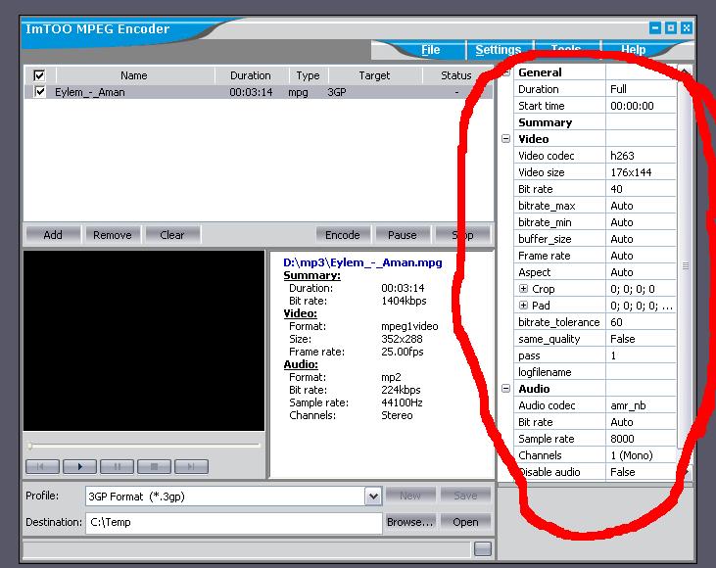716x568 pixels.
Task: Click the bitrate_min Auto value
Action: [641, 222]
